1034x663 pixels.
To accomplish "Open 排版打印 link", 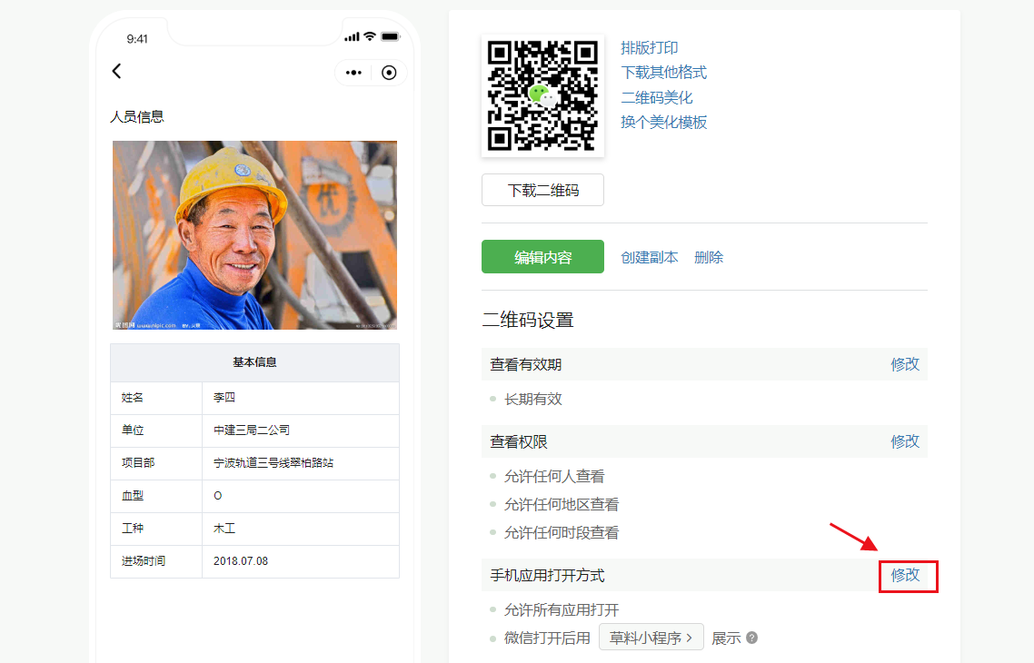I will 650,47.
